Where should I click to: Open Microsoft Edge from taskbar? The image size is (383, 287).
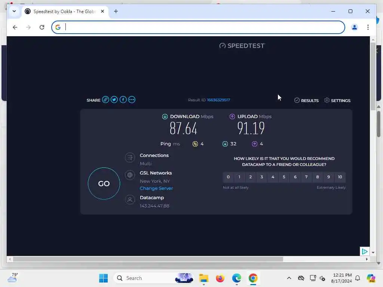(236, 278)
